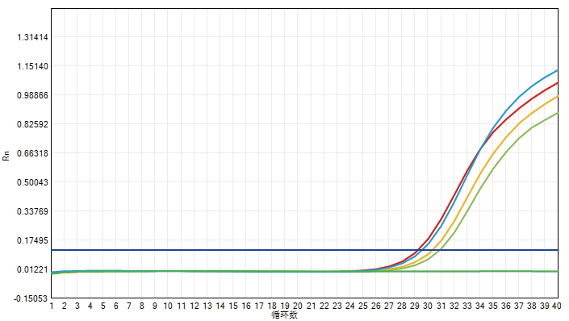Click cycle number 5 on x-axis
The height and width of the screenshot is (321, 569).
[103, 306]
